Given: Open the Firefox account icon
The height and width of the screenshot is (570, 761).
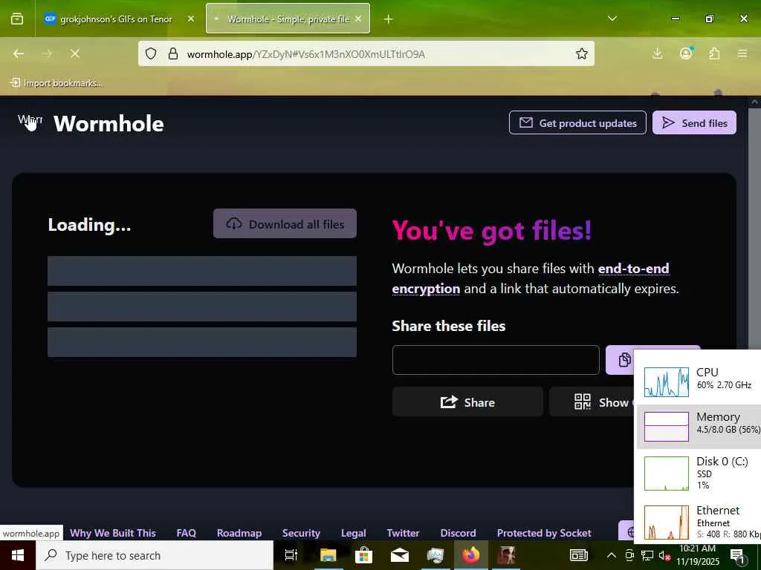Looking at the screenshot, I should pyautogui.click(x=686, y=53).
